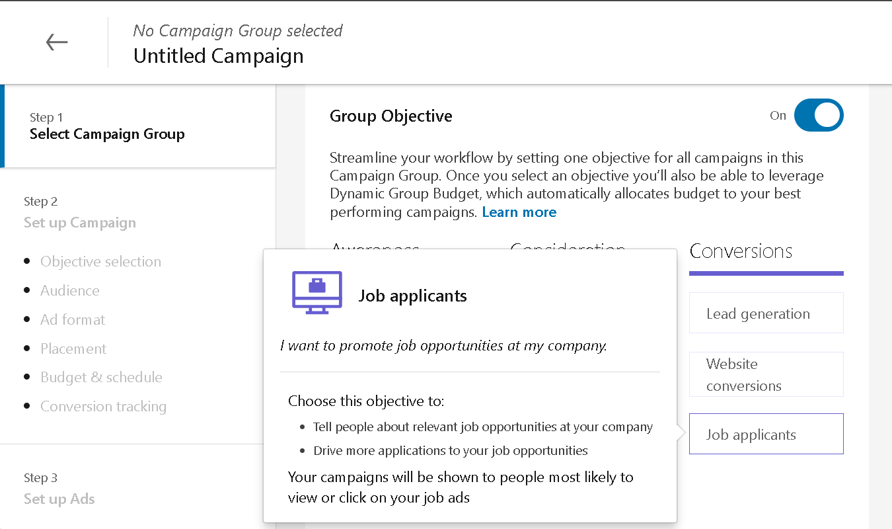Turn off the Group Objective toggle
Image resolution: width=892 pixels, height=529 pixels.
pos(819,115)
